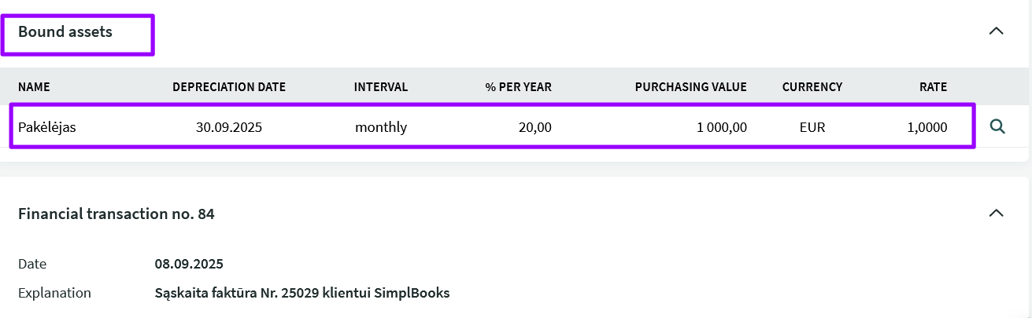The height and width of the screenshot is (318, 1032).
Task: Click the Bound assets heading
Action: (65, 32)
